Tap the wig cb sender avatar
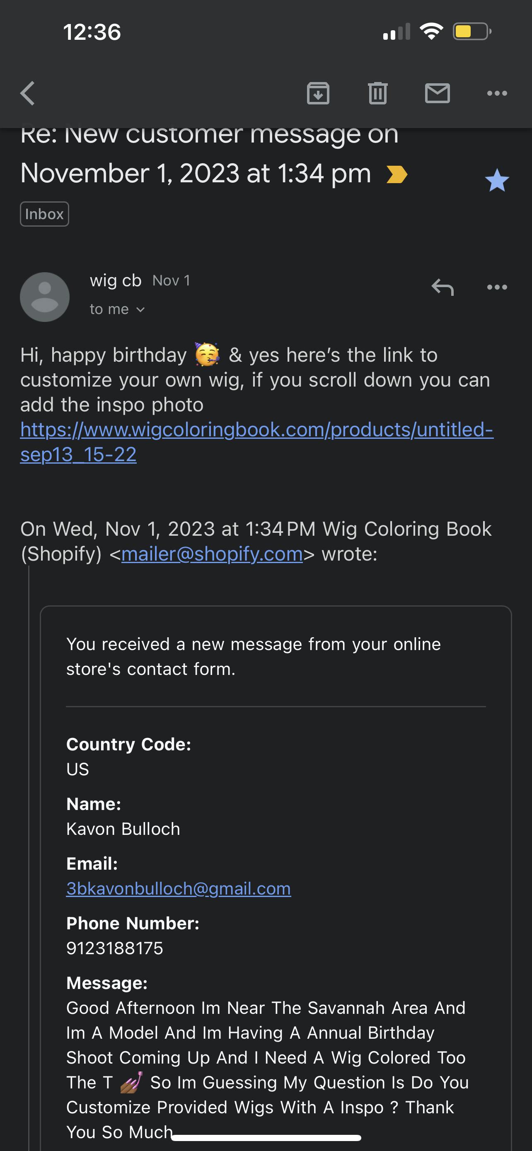Image resolution: width=532 pixels, height=1151 pixels. point(45,297)
